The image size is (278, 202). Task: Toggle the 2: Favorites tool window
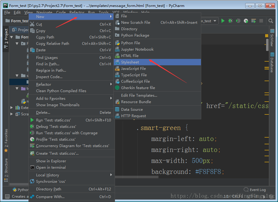pos(6,140)
